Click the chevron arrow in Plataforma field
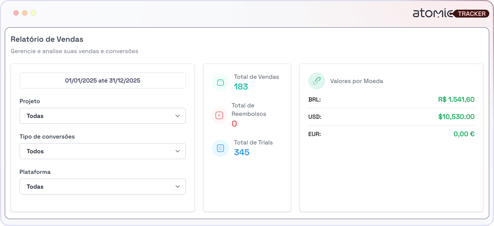Image resolution: width=494 pixels, height=226 pixels. tap(178, 187)
